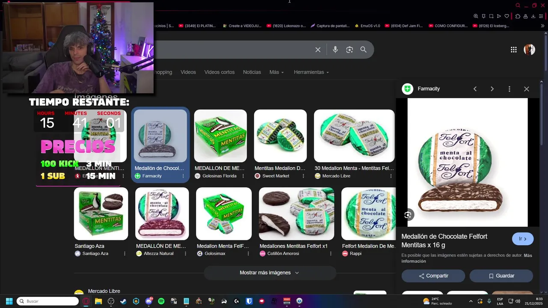The height and width of the screenshot is (308, 548).
Task: Open the COMO CONFIGUR... bookmark
Action: pos(448,26)
